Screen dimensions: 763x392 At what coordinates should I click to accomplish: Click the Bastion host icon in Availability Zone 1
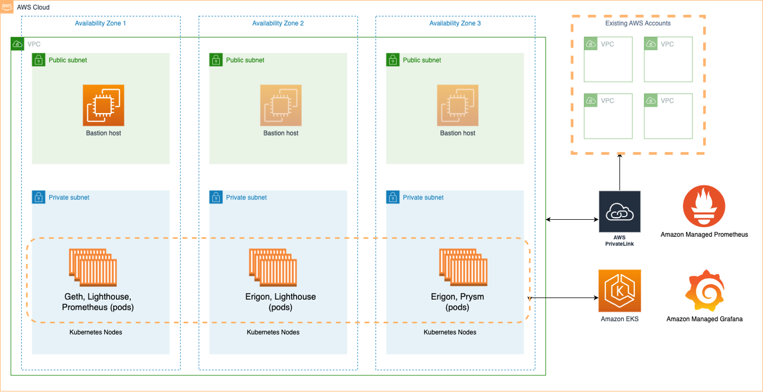[x=103, y=105]
